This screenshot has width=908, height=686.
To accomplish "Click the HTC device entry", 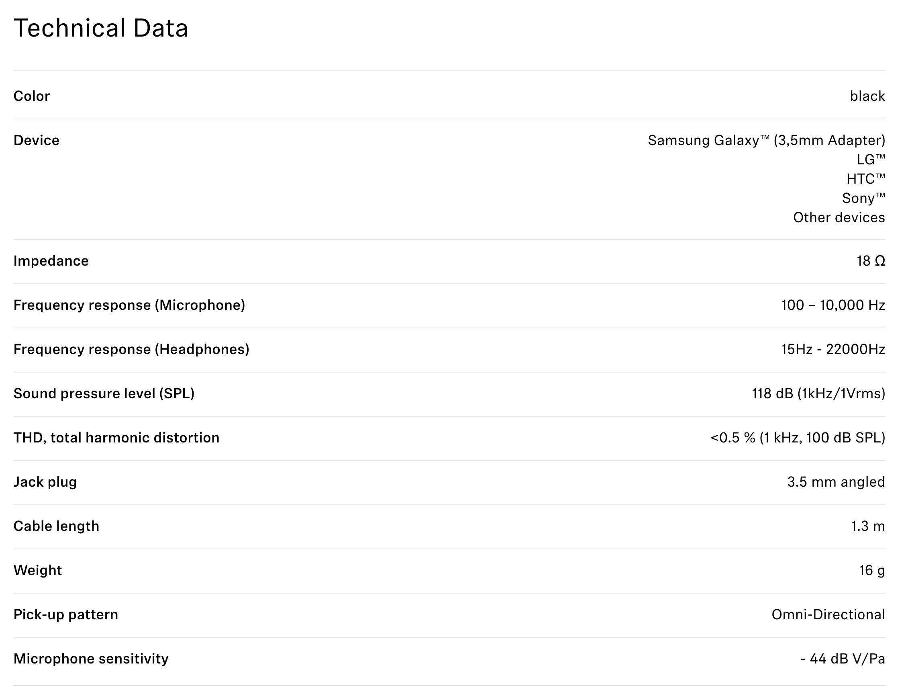I will [x=866, y=179].
